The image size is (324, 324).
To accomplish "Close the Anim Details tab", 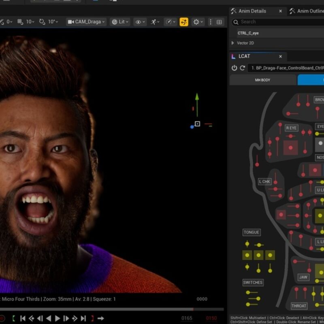I will pyautogui.click(x=280, y=11).
